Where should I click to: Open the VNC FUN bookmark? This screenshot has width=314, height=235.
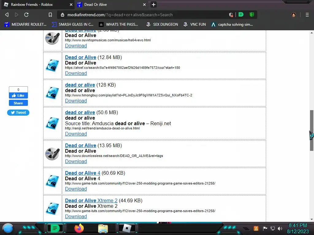pos(195,24)
